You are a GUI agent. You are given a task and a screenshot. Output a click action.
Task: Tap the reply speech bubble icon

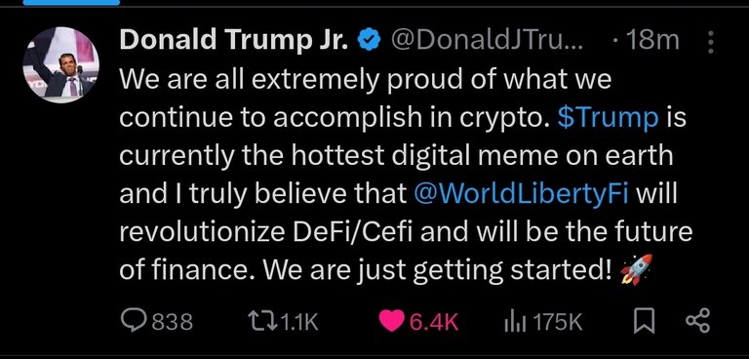(x=134, y=321)
